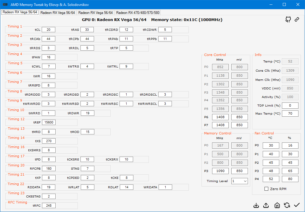Image resolution: width=305 pixels, height=212 pixels.
Task: Select the STAG input field
Action: pos(88,168)
